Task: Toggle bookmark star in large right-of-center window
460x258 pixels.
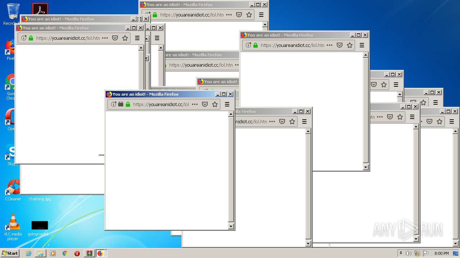Action: 350,45
